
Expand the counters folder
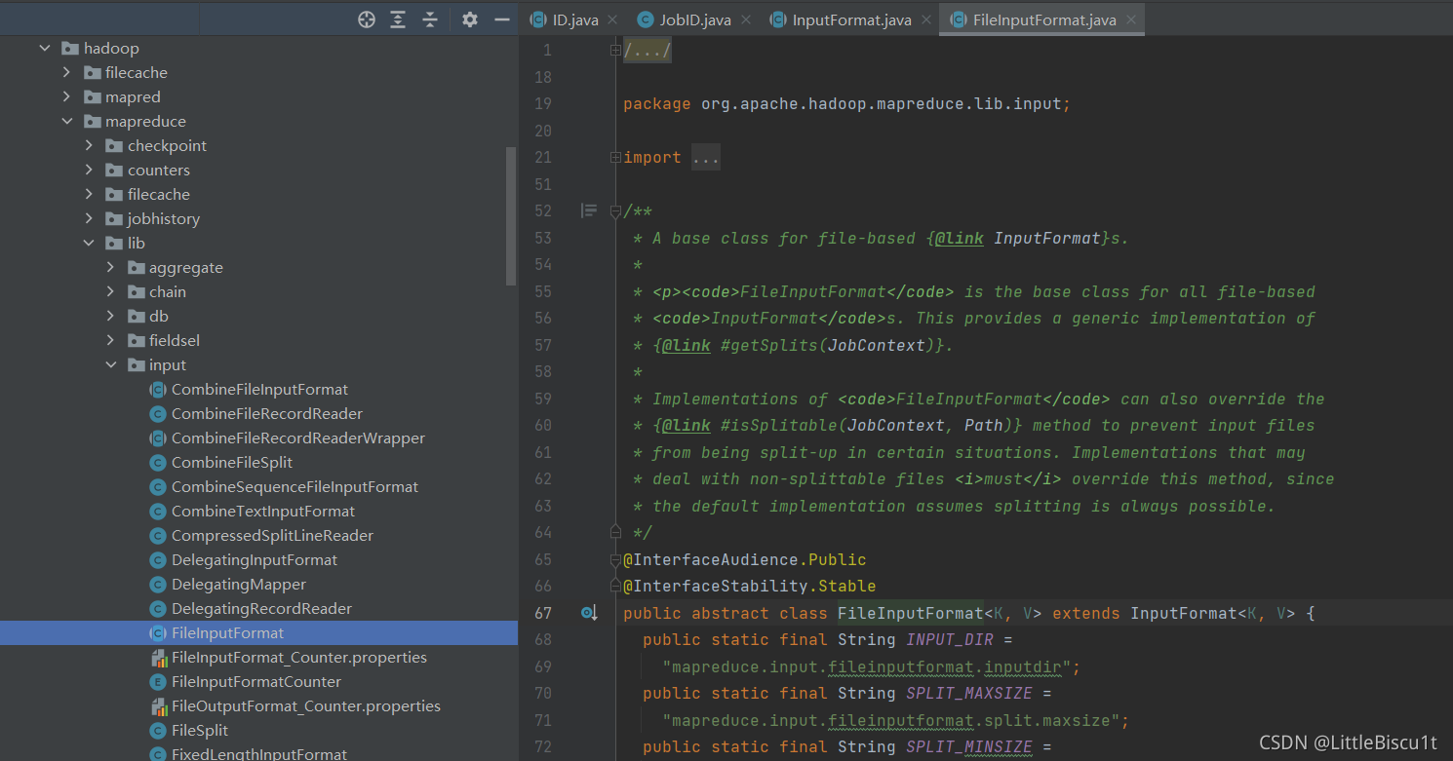coord(89,170)
